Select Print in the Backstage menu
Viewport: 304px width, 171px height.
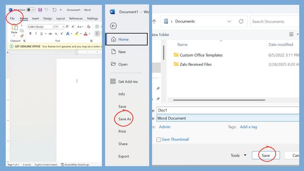(x=122, y=132)
